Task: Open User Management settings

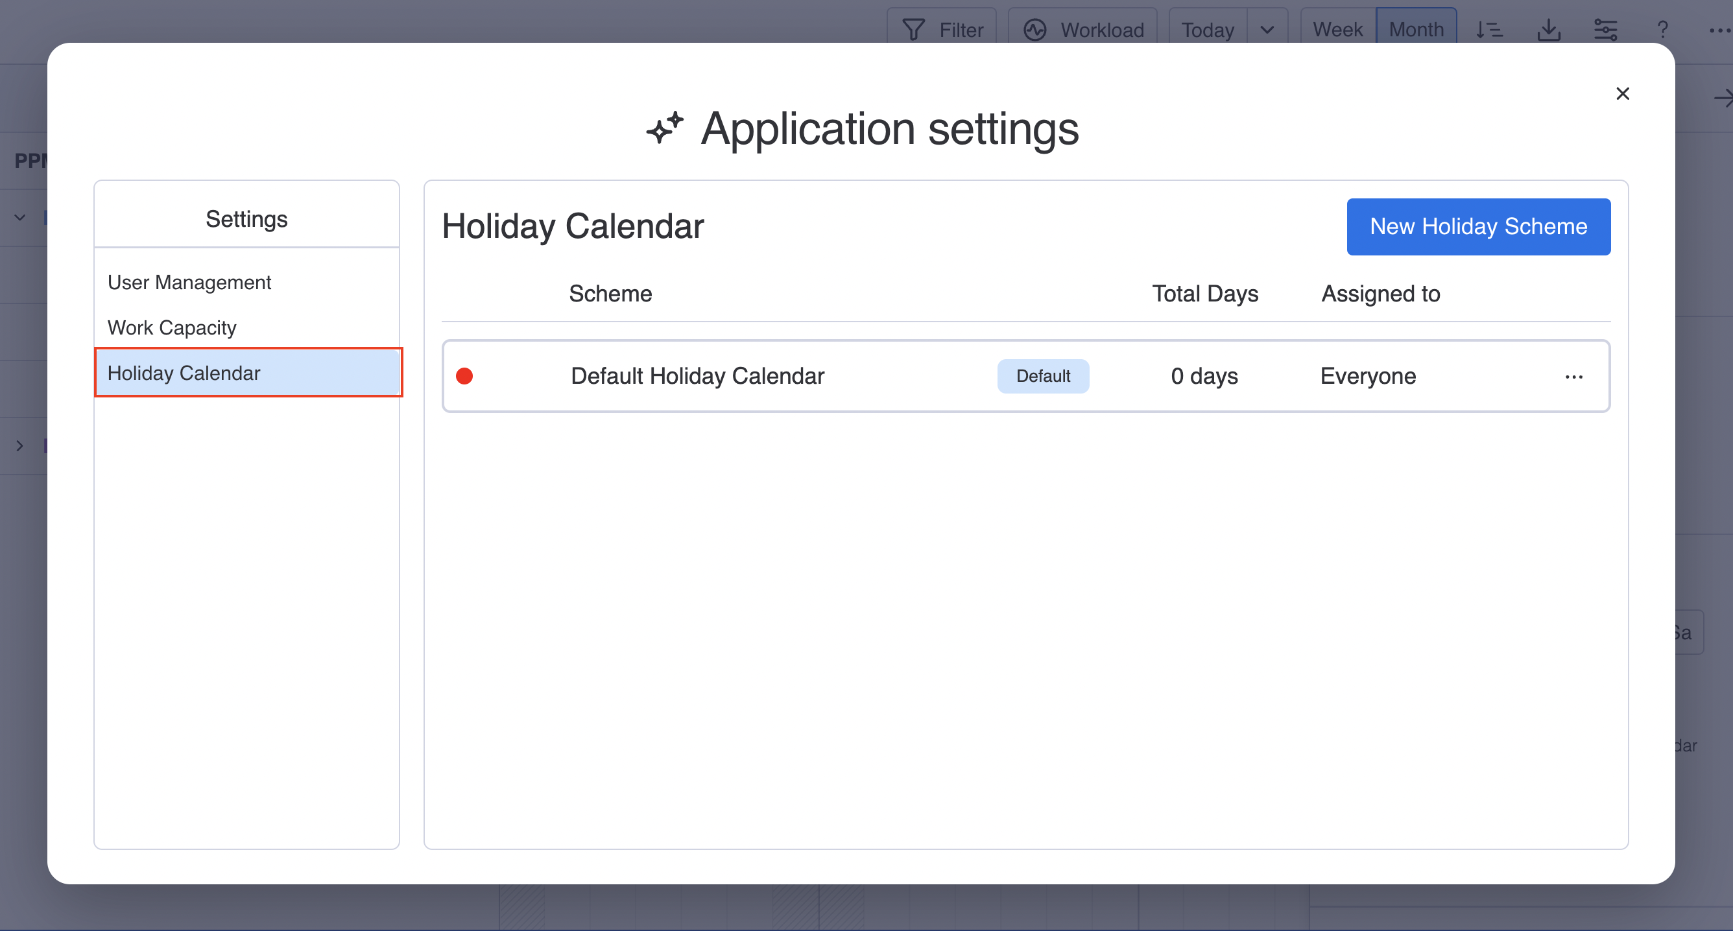Action: (x=189, y=283)
